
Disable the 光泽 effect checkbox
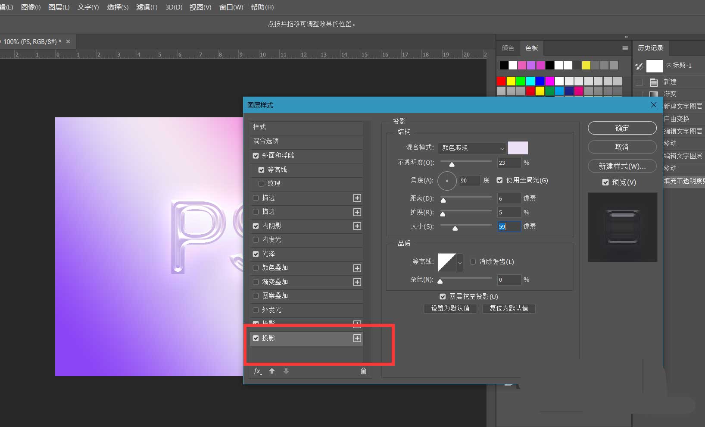(256, 254)
